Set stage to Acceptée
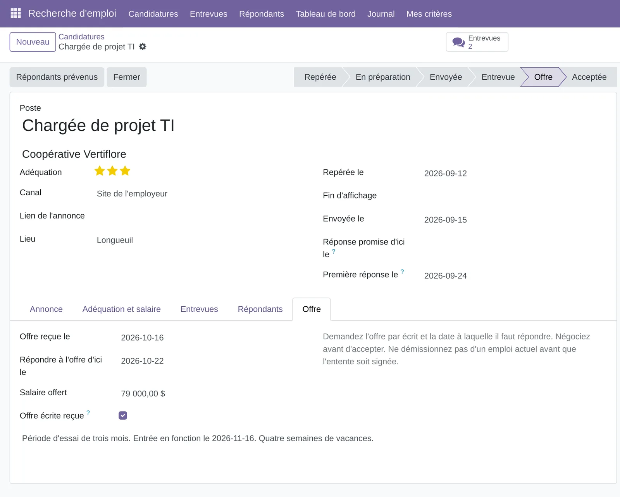 (589, 77)
